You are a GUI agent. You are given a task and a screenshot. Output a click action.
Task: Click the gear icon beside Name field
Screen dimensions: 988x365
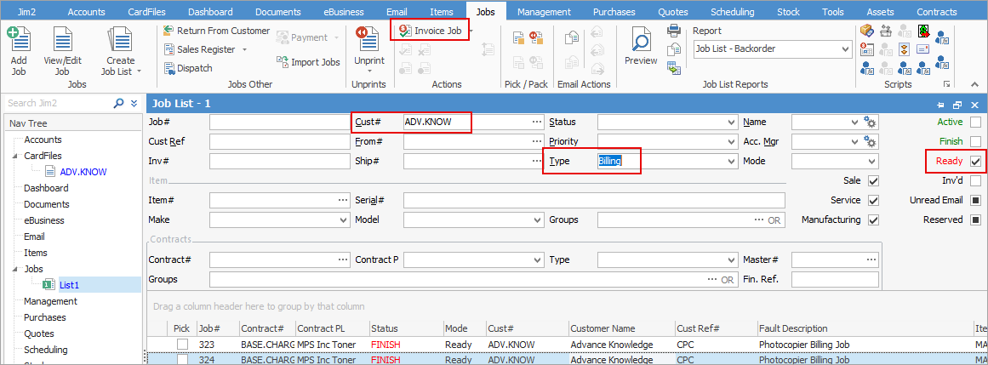(x=871, y=123)
